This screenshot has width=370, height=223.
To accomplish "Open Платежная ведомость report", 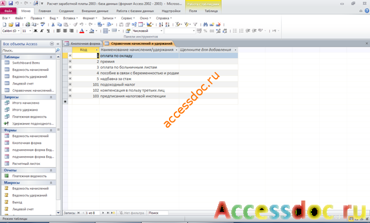I will (29, 176).
